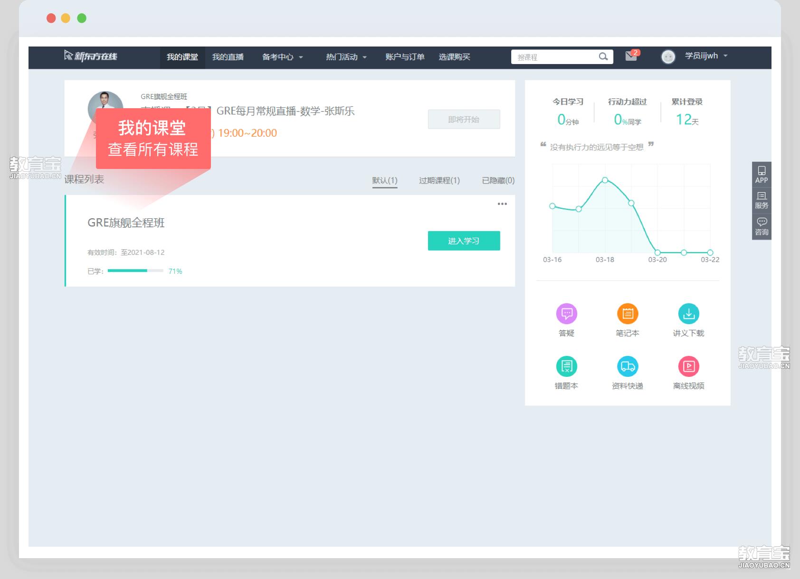The image size is (800, 579).
Task: Open the course three-dot options menu
Action: coord(502,204)
